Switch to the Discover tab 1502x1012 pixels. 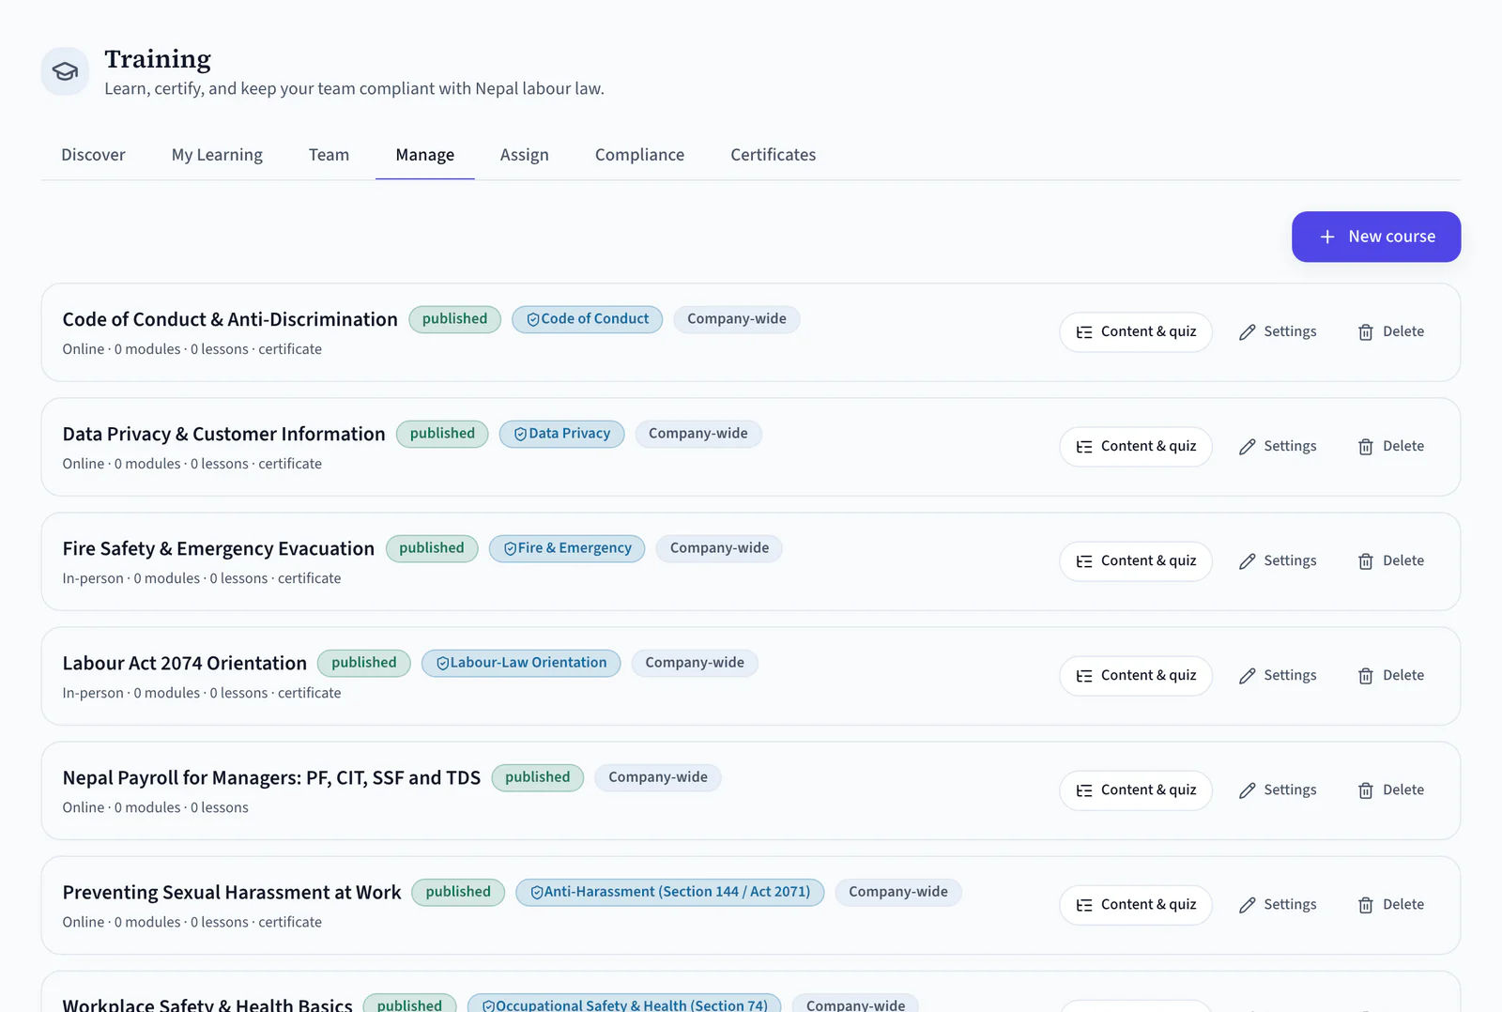point(93,155)
